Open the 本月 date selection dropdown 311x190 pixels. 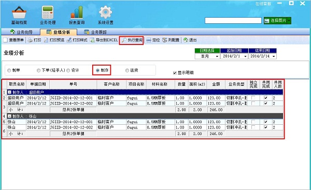pos(217,56)
